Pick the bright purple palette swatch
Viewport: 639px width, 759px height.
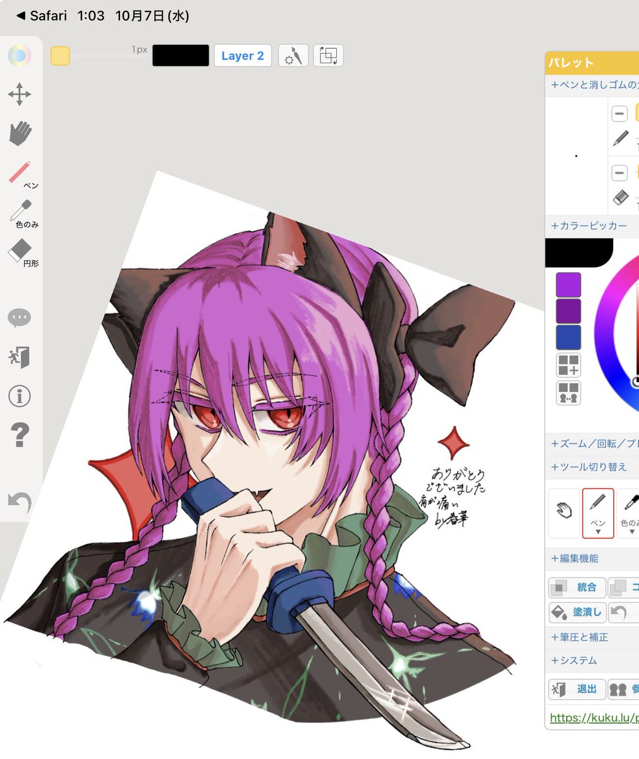(568, 285)
